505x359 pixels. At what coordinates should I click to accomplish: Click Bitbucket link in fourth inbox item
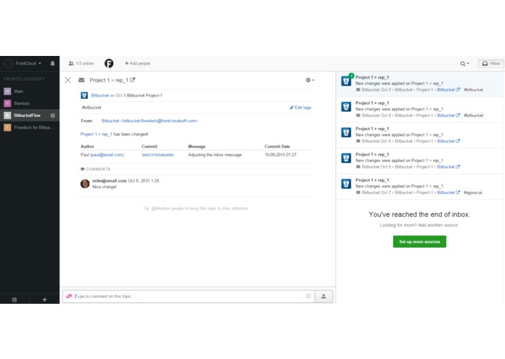tap(448, 166)
